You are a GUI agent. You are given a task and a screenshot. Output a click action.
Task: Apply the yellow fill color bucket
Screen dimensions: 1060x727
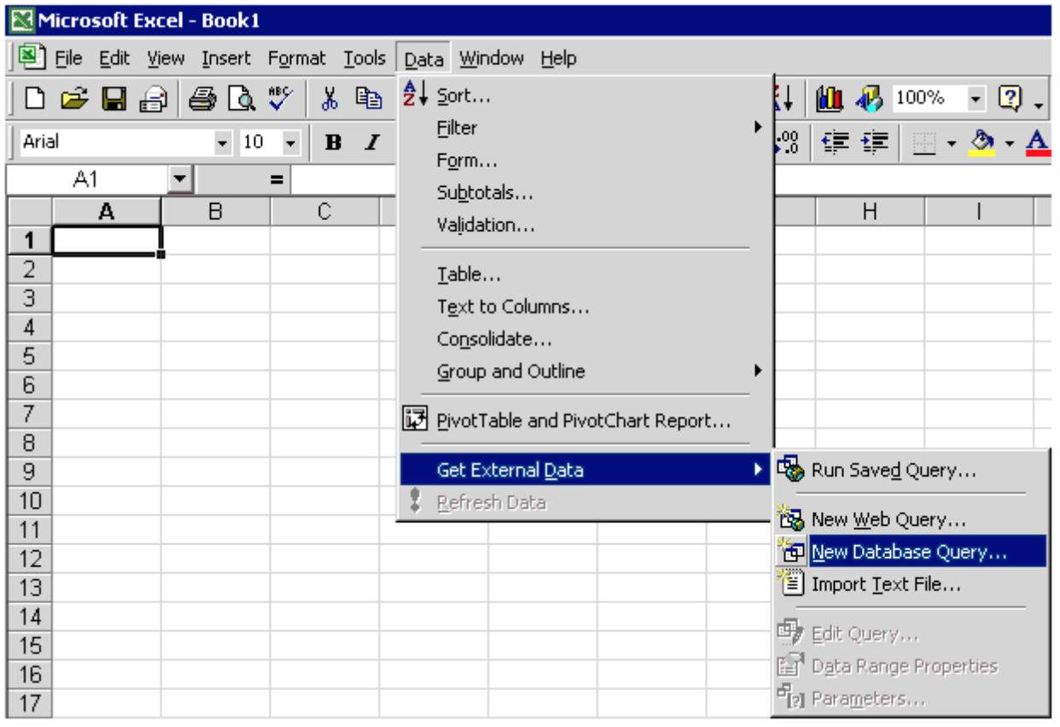click(984, 142)
